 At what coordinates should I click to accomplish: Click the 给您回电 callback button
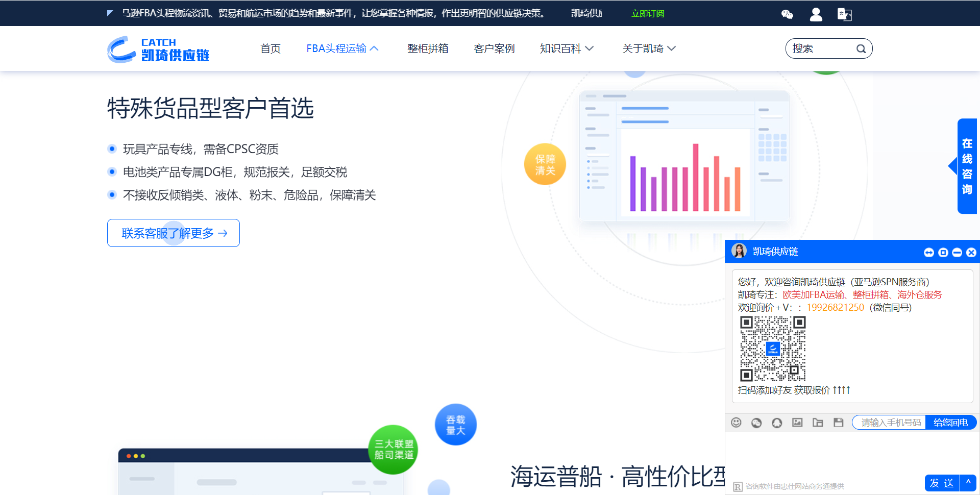coord(951,423)
